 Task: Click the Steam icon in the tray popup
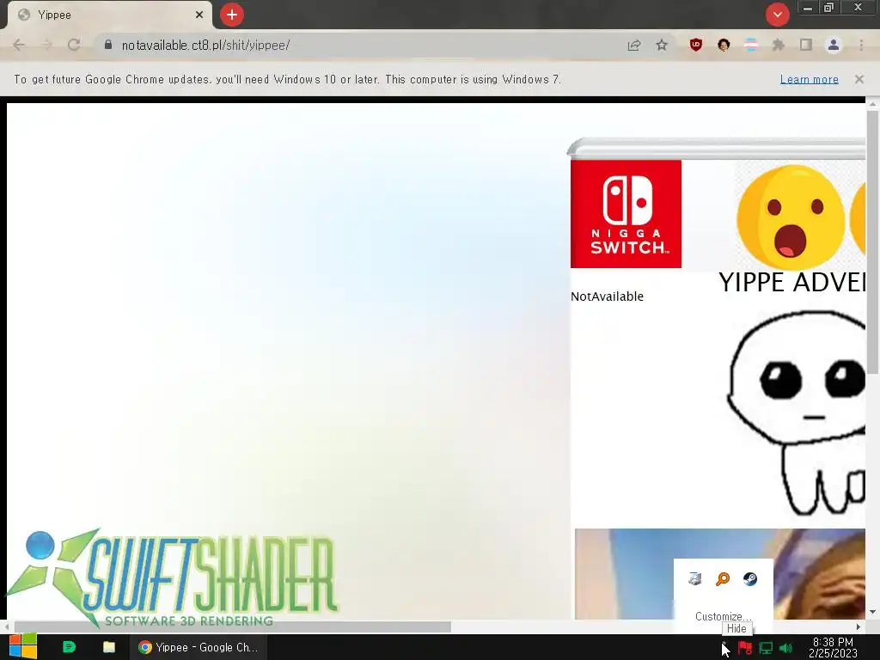tap(749, 578)
